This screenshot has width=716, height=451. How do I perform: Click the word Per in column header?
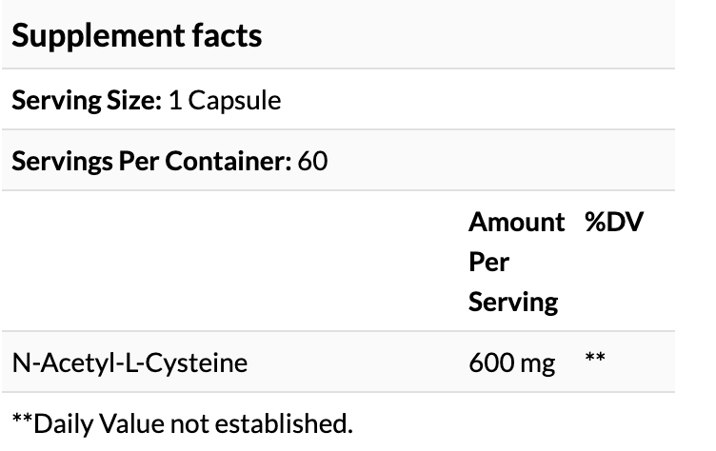tap(489, 262)
